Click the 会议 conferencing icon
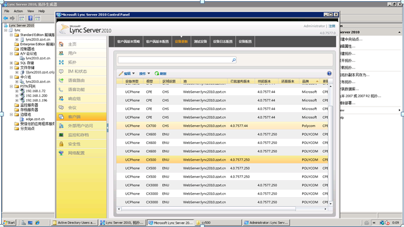This screenshot has width=404, height=227. 61,108
